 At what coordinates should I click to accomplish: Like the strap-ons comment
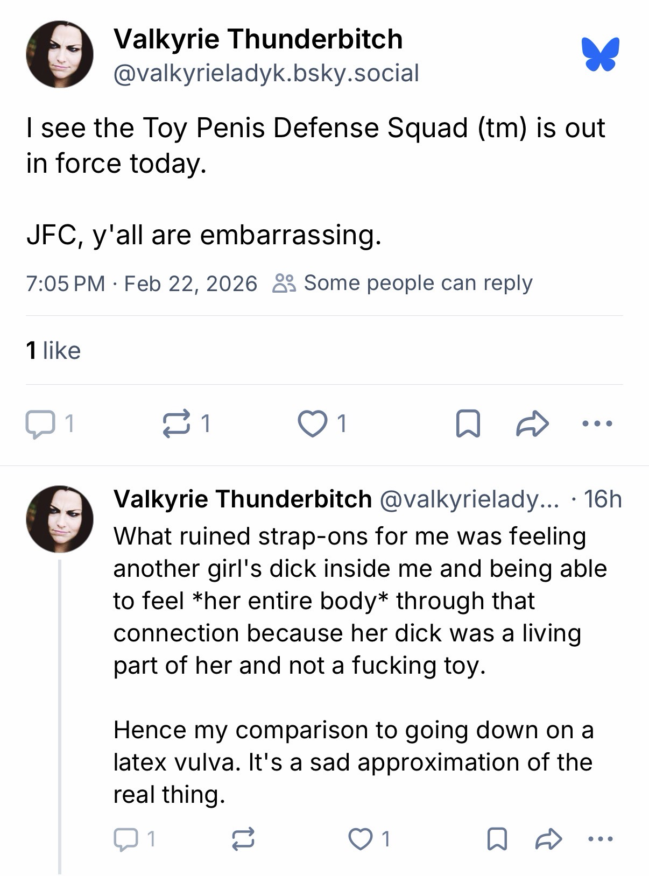359,839
